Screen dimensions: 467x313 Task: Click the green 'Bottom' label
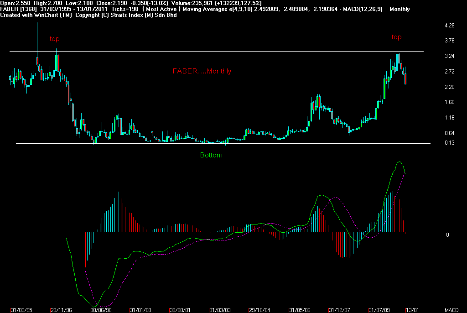point(211,155)
